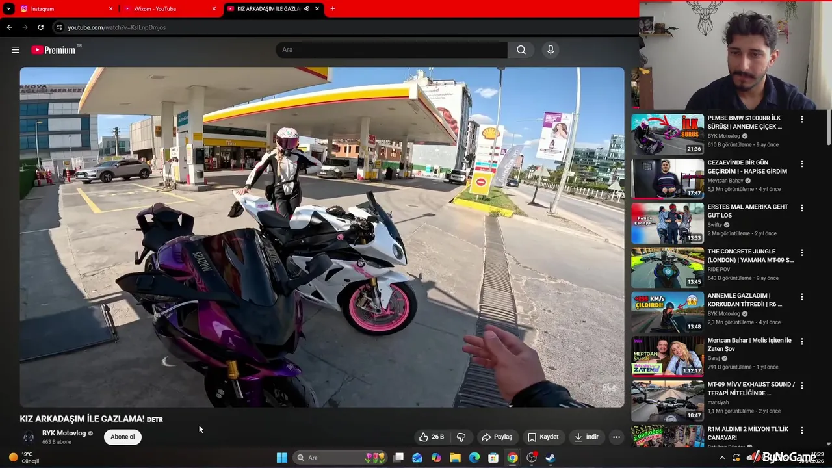The height and width of the screenshot is (468, 832).
Task: Open the YouTube hamburger guide menu
Action: tap(16, 50)
